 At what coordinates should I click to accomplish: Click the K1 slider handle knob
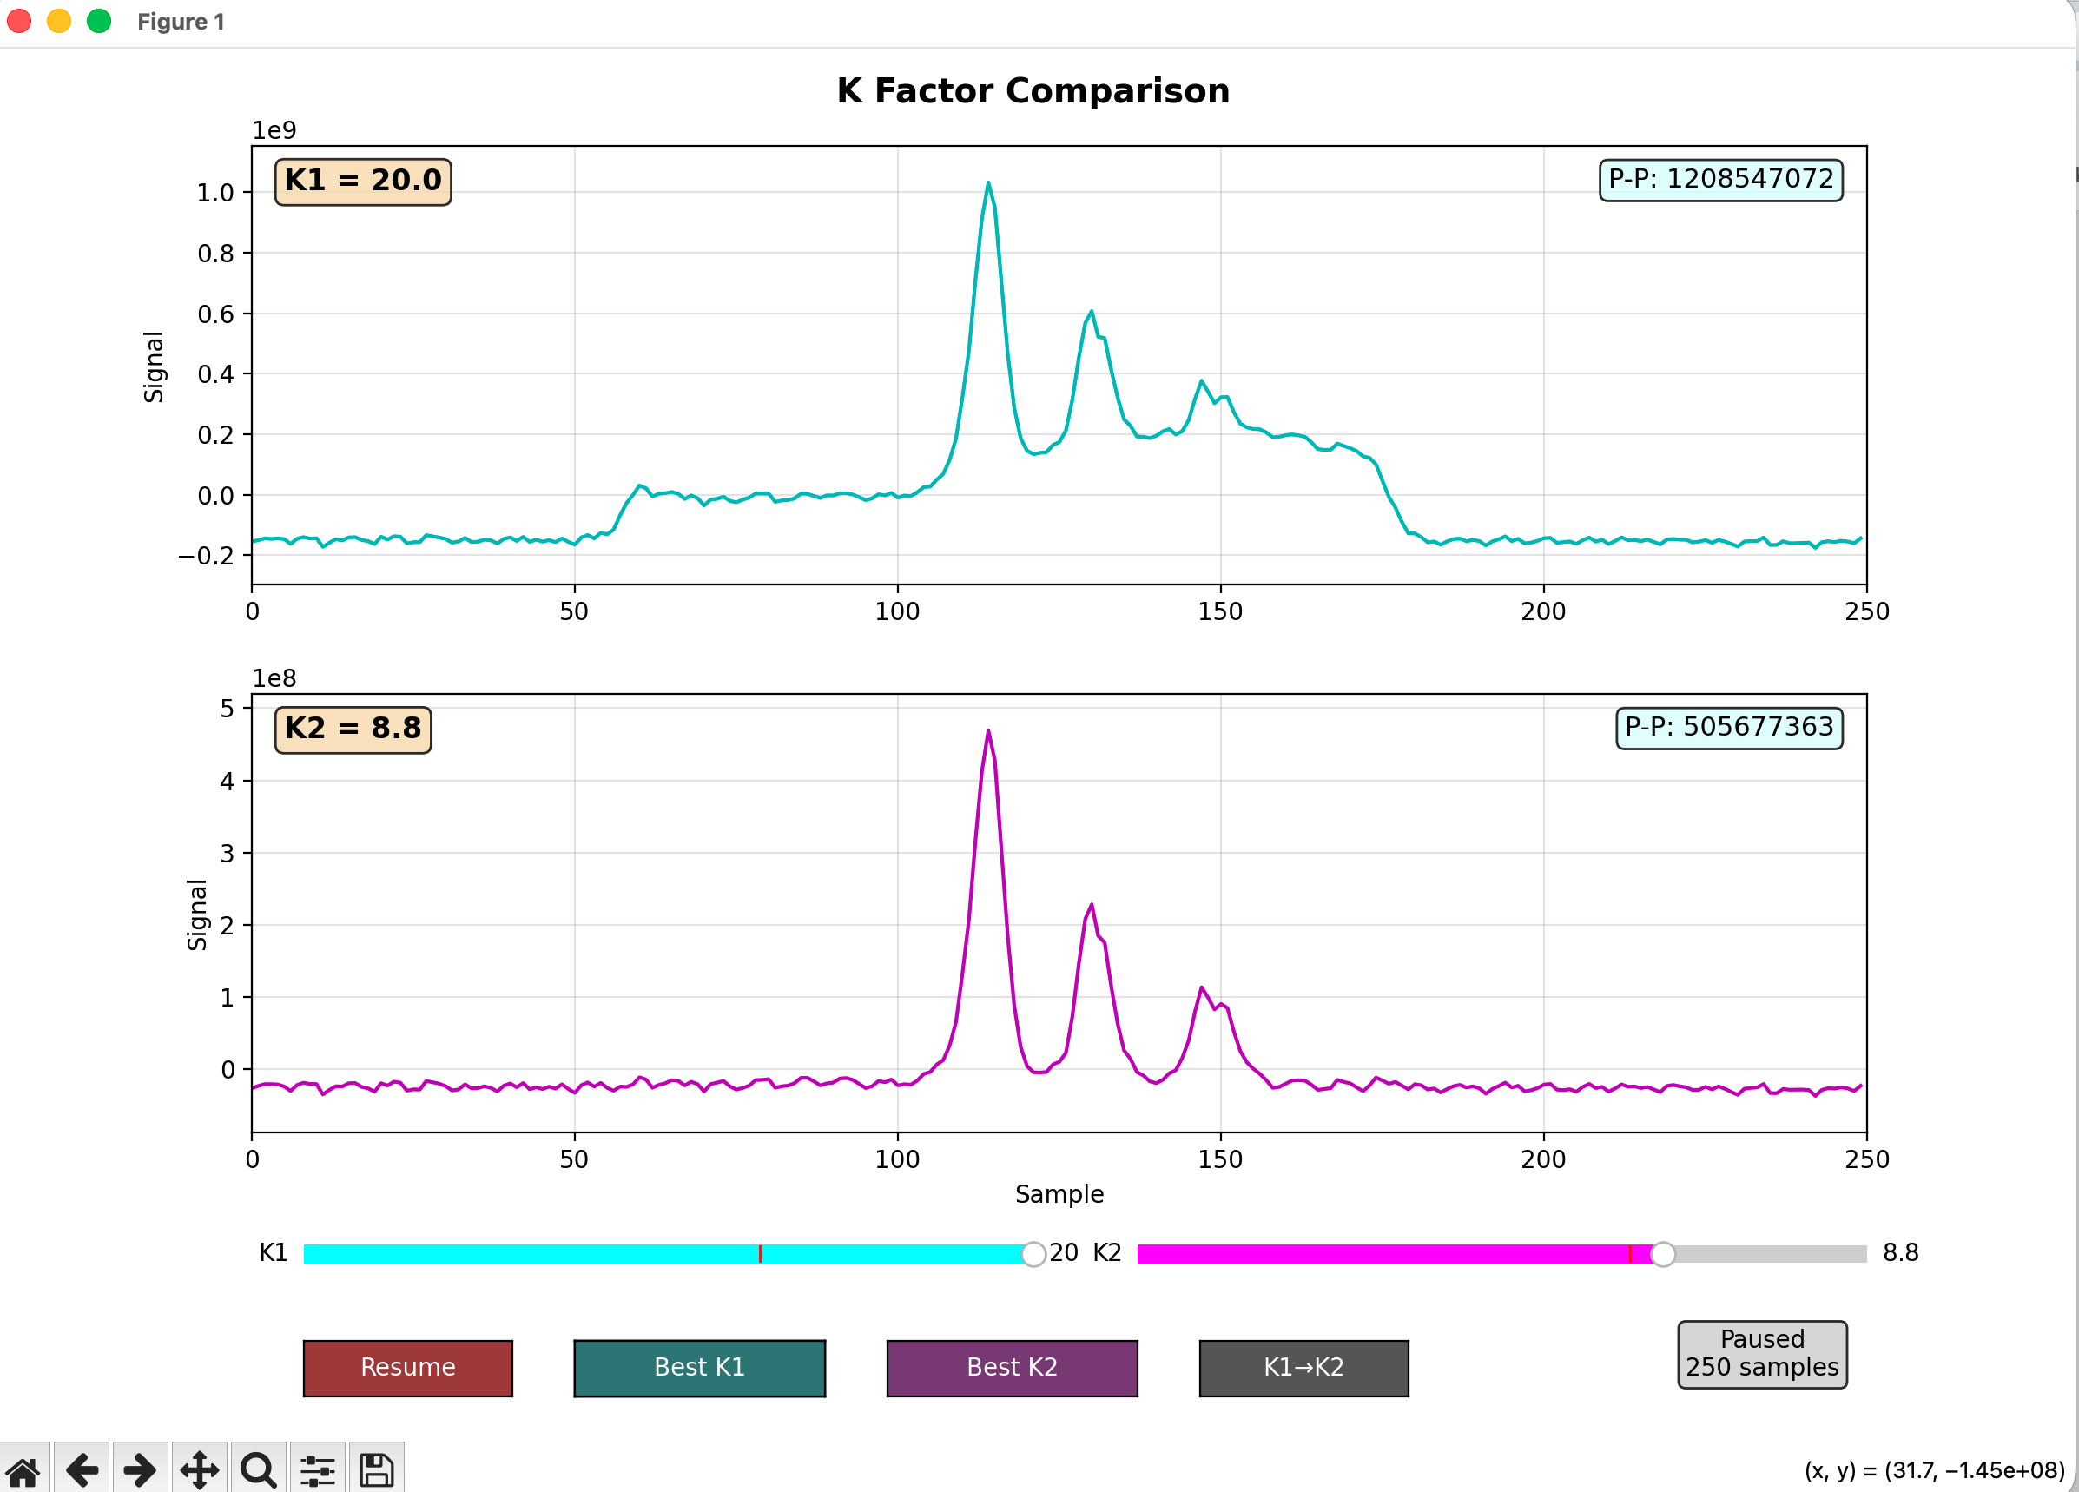tap(1033, 1254)
